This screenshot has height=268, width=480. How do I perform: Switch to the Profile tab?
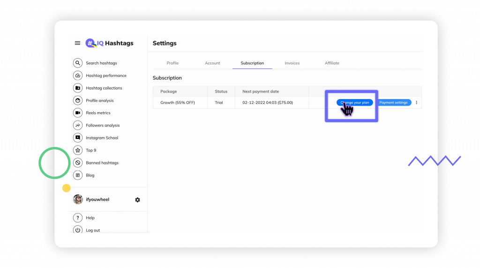pos(172,63)
